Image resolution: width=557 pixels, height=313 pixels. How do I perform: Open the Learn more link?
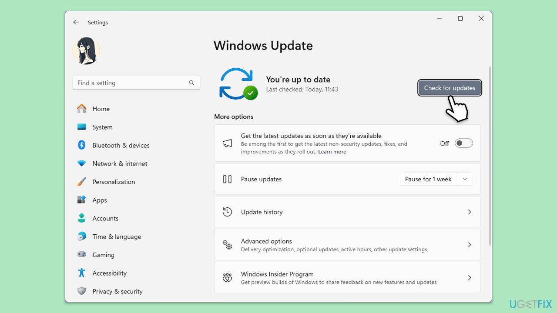click(332, 151)
